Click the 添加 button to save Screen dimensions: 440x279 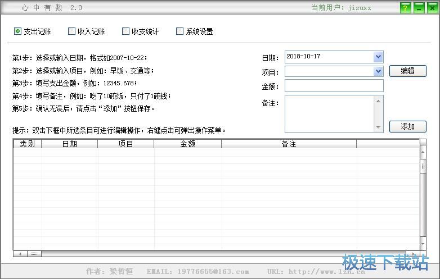pos(408,126)
